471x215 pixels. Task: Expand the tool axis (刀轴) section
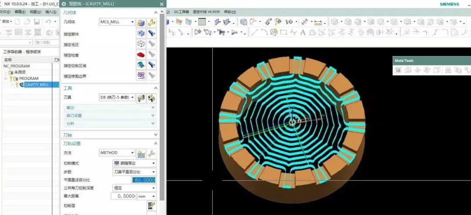110,135
